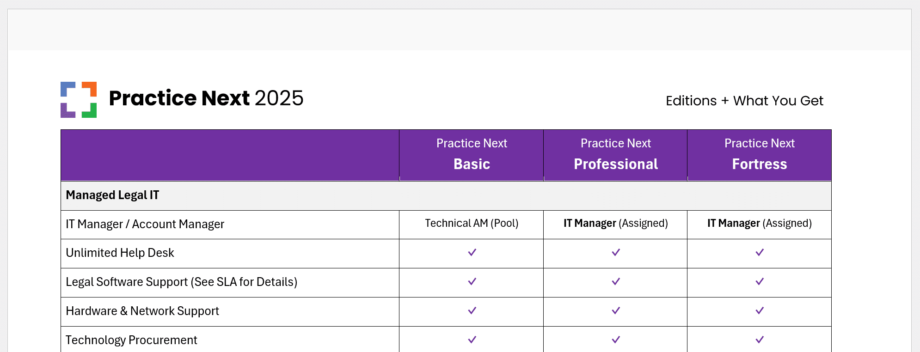Click the "Editions + What You Get" subtitle

click(744, 101)
